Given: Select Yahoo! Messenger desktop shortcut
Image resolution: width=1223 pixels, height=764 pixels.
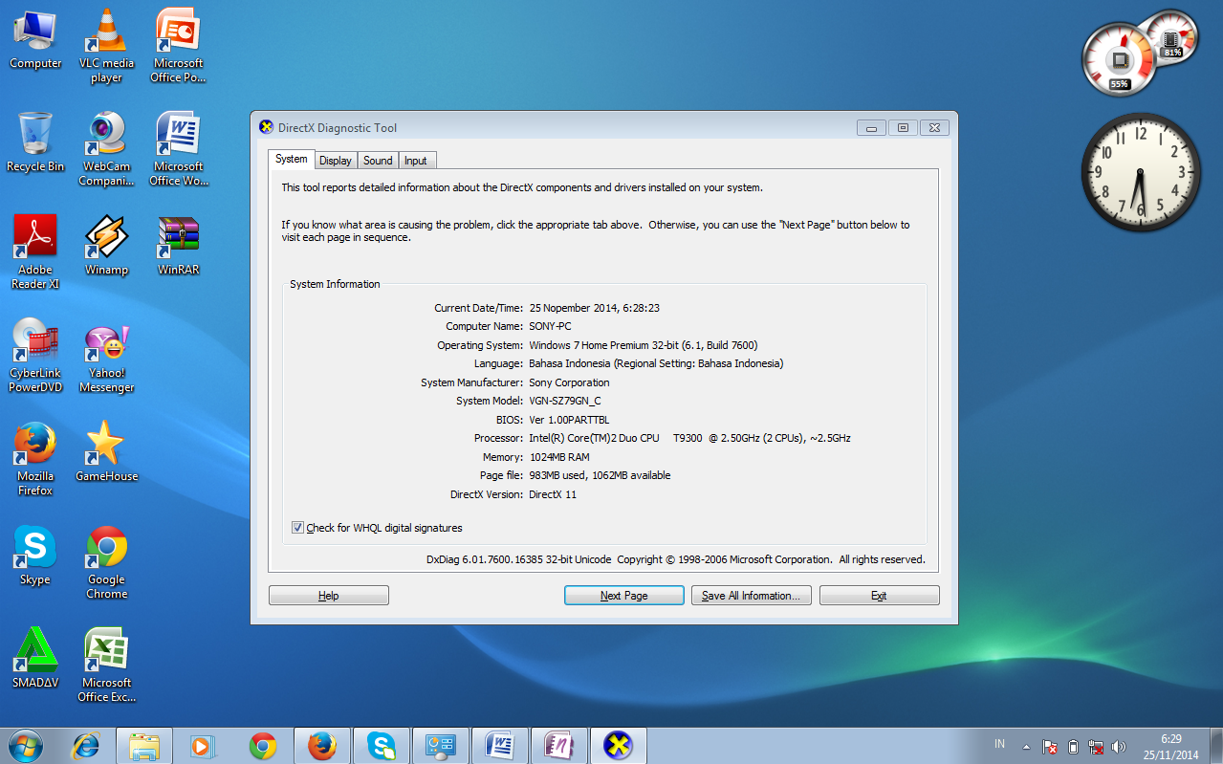Looking at the screenshot, I should click(106, 356).
